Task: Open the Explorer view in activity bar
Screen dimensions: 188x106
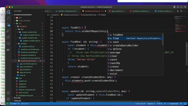Action: click(8, 12)
